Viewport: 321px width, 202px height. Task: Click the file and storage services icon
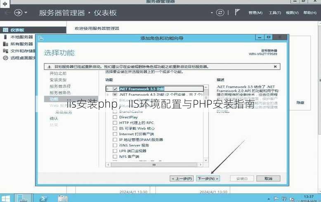point(5,51)
